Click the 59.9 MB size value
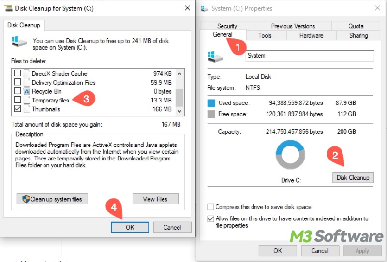 click(161, 82)
